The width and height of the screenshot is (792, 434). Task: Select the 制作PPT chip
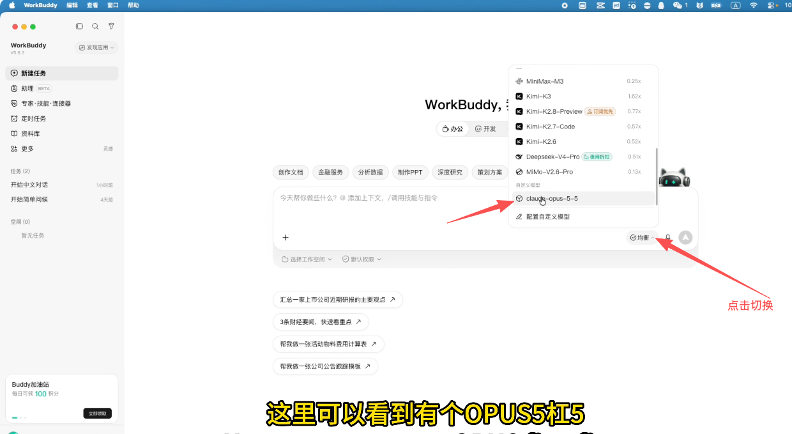(410, 173)
